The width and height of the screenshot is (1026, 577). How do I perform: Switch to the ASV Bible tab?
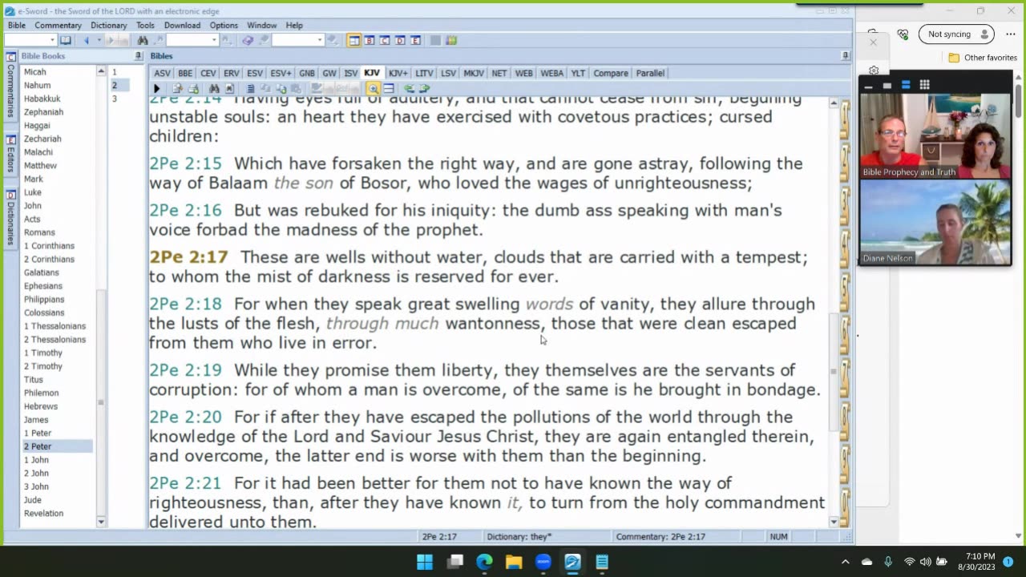(x=162, y=73)
